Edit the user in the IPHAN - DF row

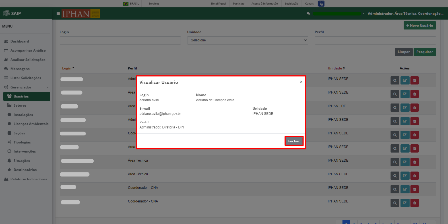tap(405, 108)
